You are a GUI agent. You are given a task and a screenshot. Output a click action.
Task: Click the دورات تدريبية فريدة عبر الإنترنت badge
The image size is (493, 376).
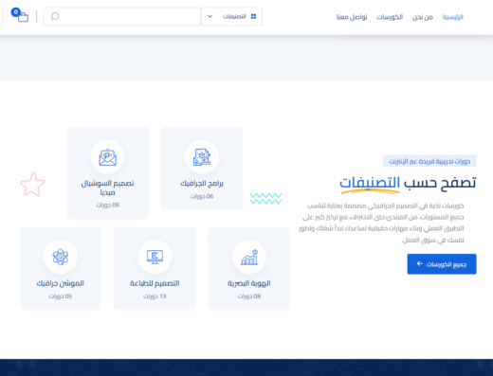coord(429,161)
